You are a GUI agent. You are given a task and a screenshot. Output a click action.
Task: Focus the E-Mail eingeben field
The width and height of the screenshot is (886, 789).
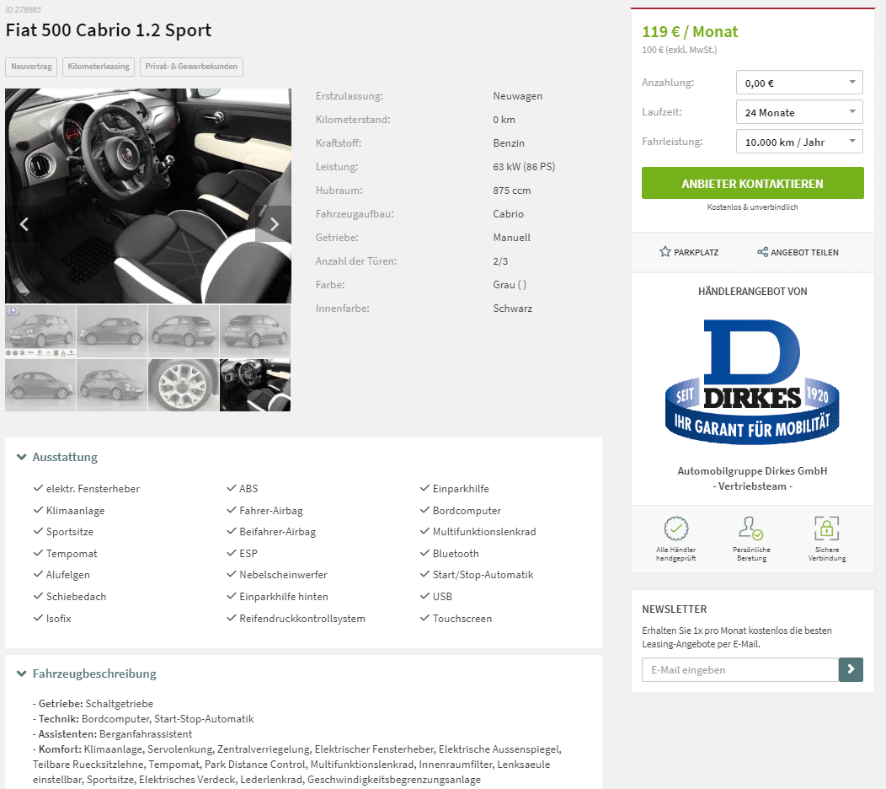pyautogui.click(x=739, y=669)
